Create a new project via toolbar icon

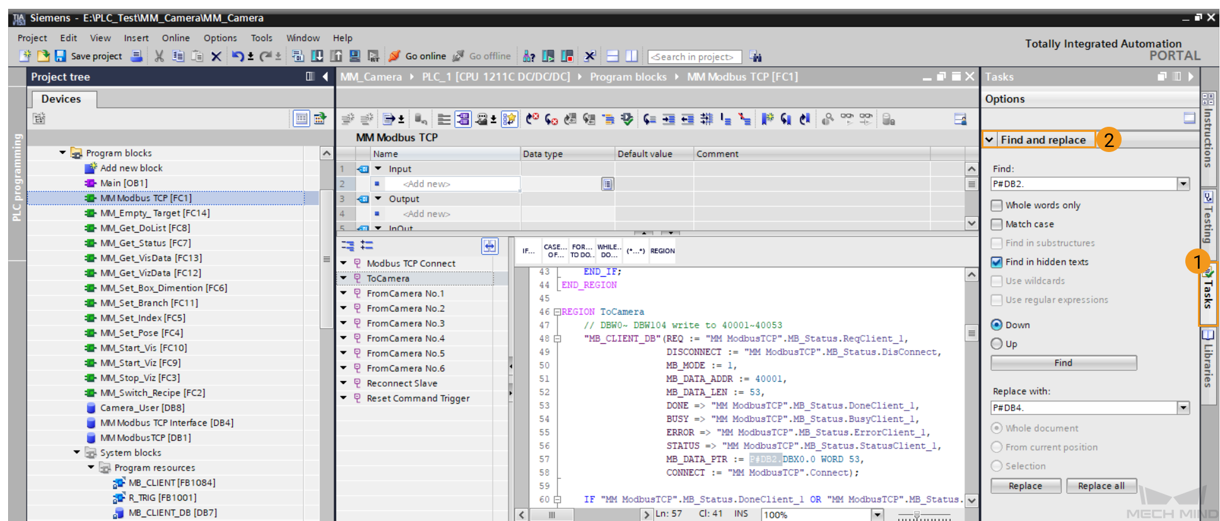[x=25, y=56]
